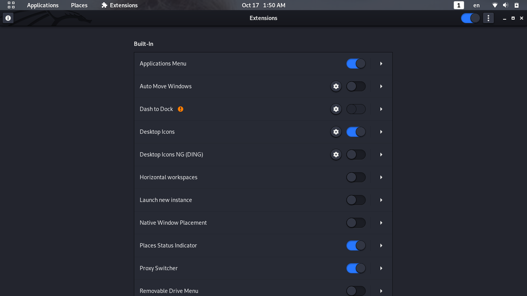
Task: Open the About info icon in header
Action: pyautogui.click(x=8, y=18)
